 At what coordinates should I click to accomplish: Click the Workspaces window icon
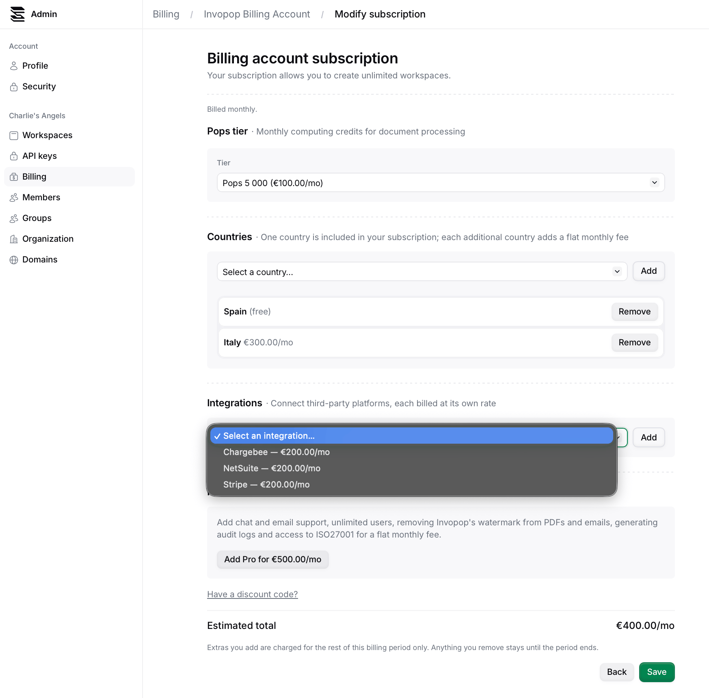click(14, 135)
